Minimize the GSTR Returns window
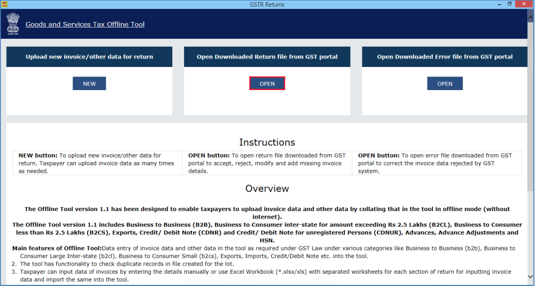 point(500,5)
